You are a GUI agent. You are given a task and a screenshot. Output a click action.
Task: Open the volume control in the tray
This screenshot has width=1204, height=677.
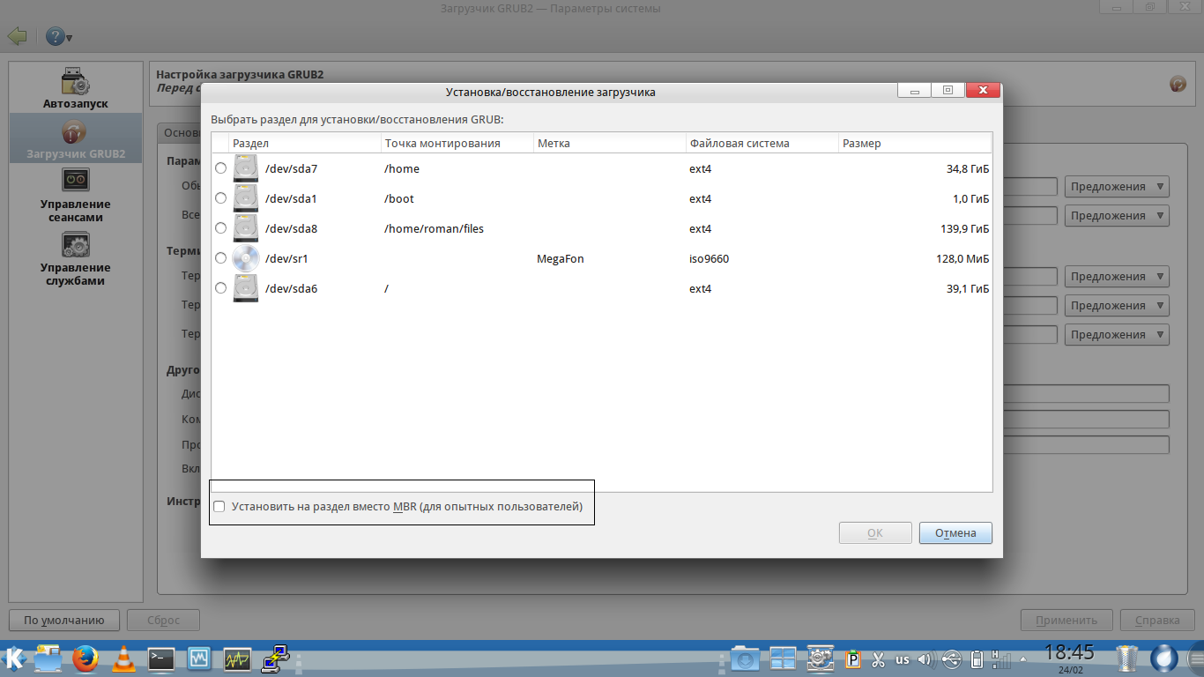925,658
